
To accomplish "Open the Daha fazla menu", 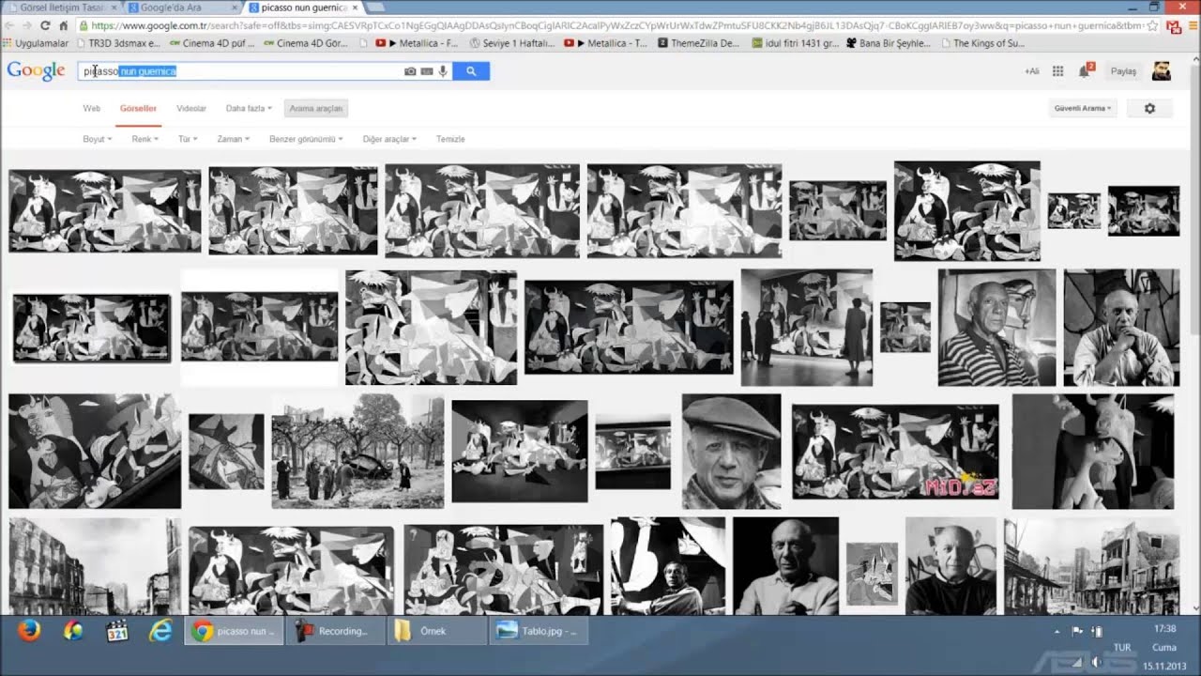I will (x=249, y=109).
